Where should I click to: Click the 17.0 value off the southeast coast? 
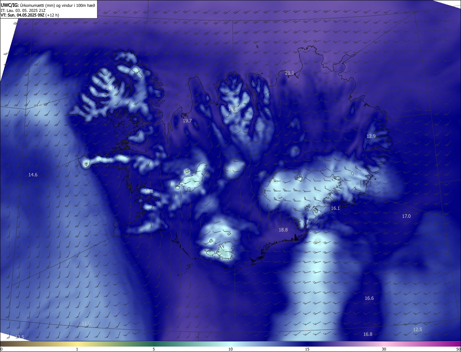point(406,216)
